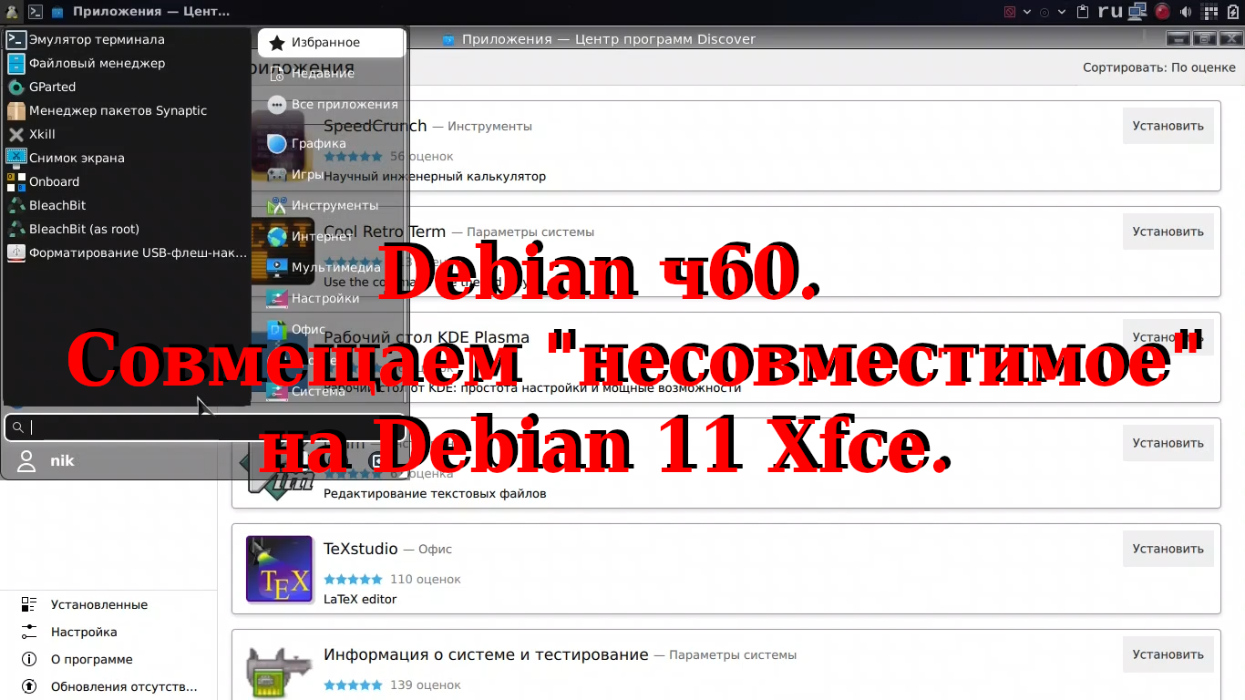Start GParted from the application menu
The width and height of the screenshot is (1245, 700).
coord(127,87)
